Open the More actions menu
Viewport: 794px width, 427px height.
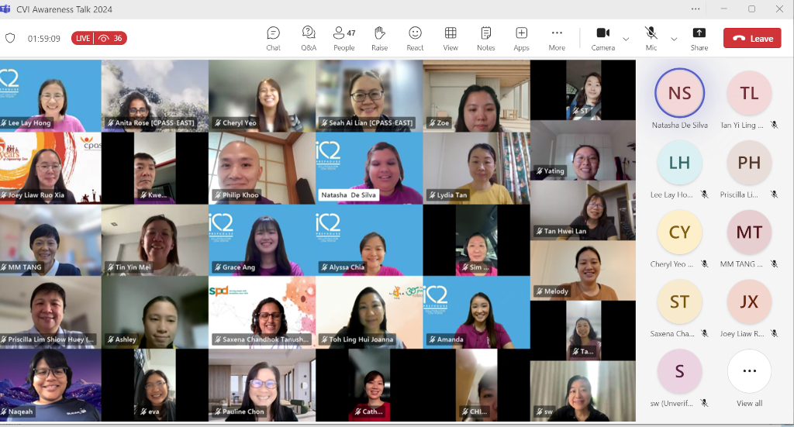[x=557, y=38]
